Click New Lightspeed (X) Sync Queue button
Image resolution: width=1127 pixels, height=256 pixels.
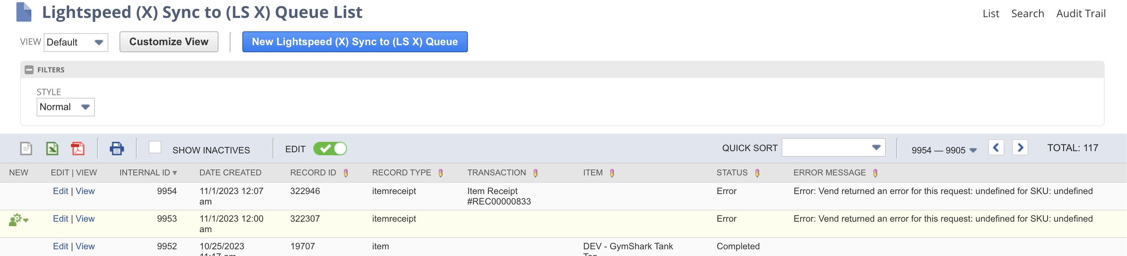355,42
